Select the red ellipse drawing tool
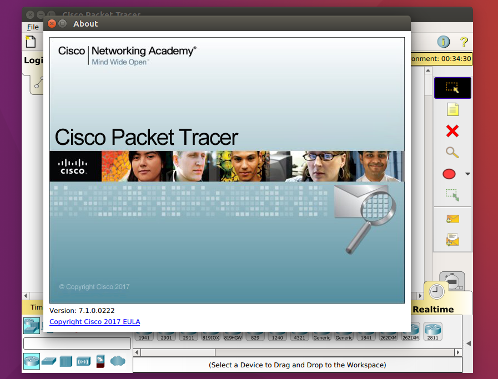The image size is (498, 379). [449, 174]
